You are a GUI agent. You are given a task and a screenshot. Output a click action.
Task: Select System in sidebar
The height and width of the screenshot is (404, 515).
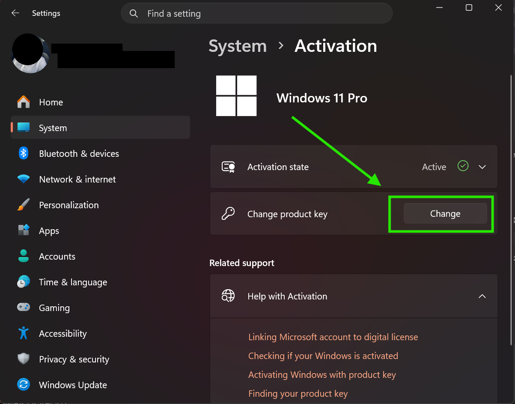tap(100, 127)
